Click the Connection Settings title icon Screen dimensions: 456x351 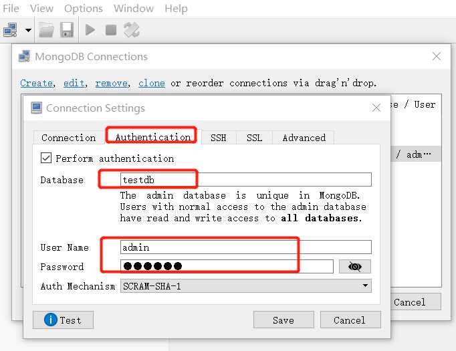[36, 108]
